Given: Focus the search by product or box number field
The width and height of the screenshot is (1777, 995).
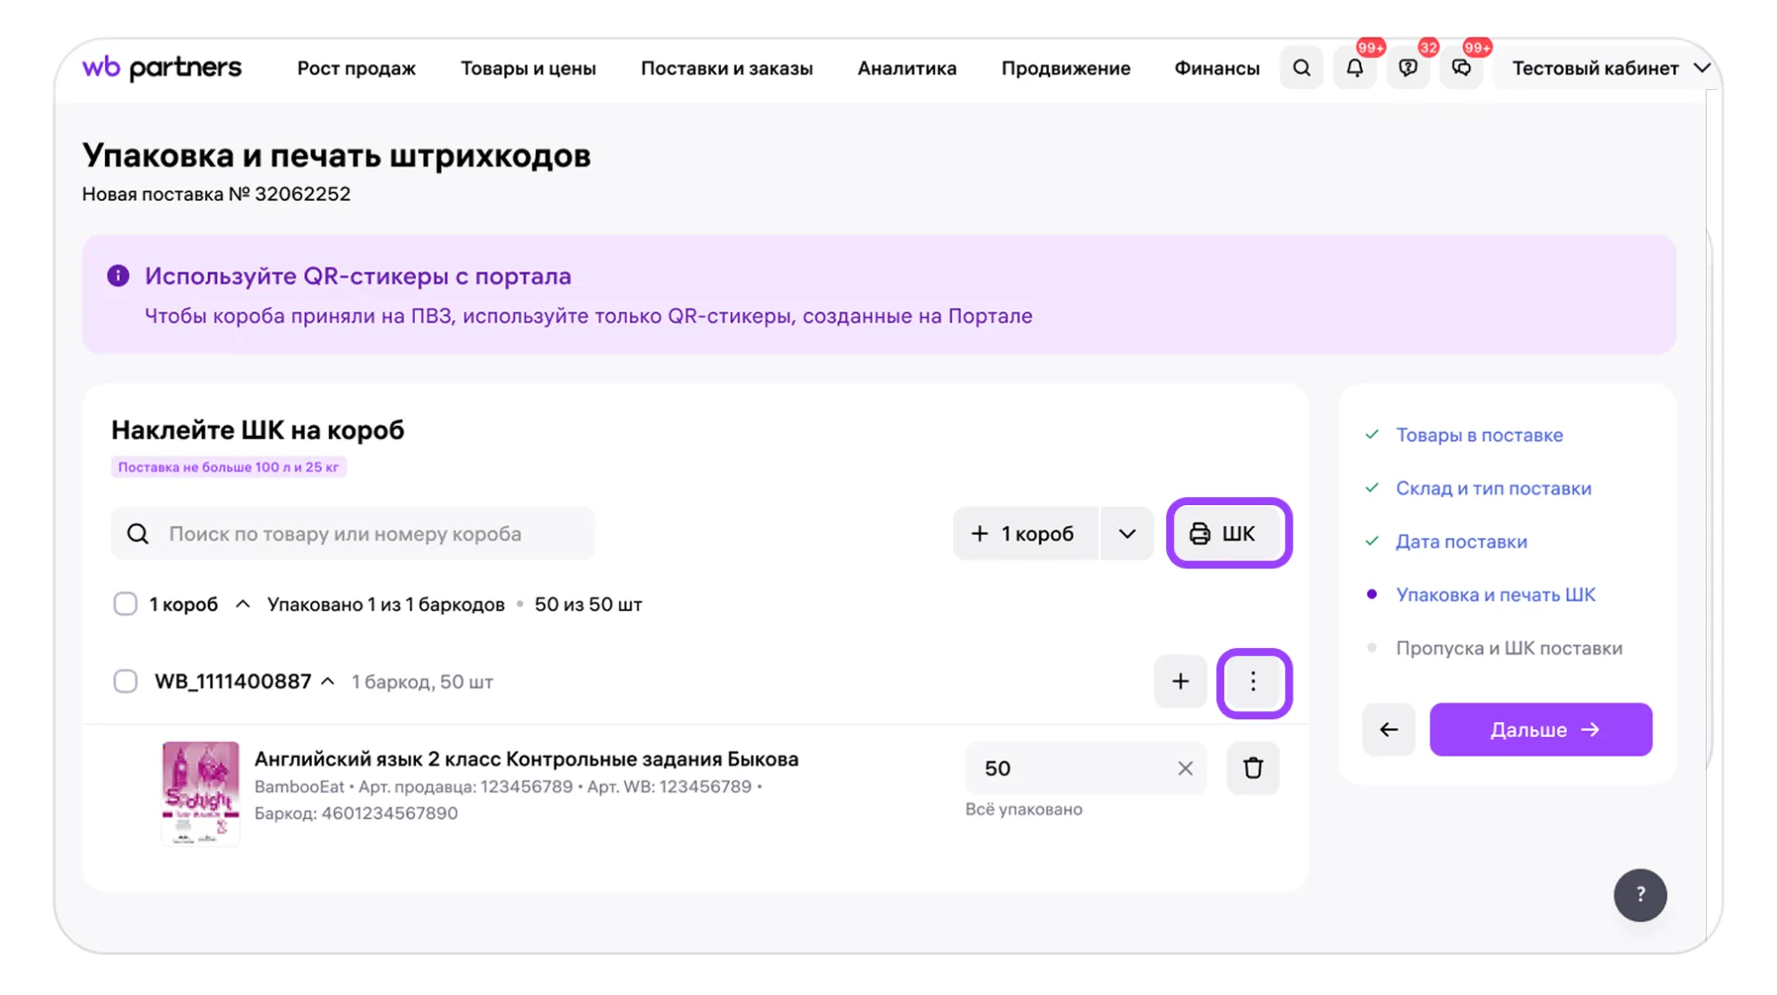Looking at the screenshot, I should pyautogui.click(x=353, y=534).
